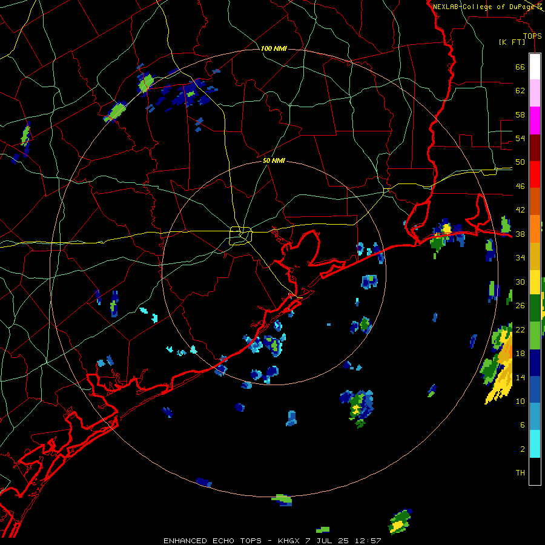Select the 38 value on the scale
The image size is (545, 545).
(x=520, y=234)
